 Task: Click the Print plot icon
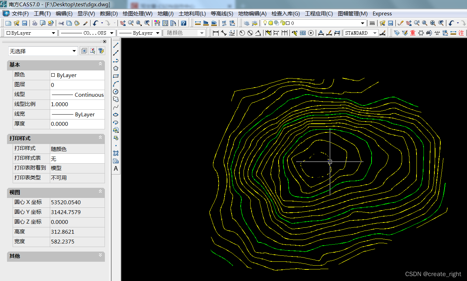(x=35, y=23)
